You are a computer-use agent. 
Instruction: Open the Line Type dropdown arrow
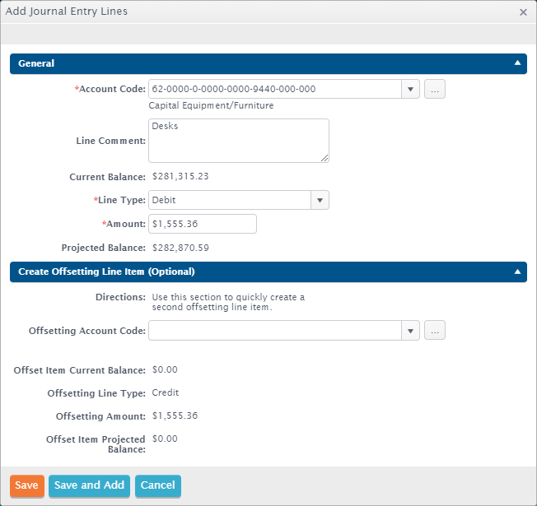[x=320, y=200]
